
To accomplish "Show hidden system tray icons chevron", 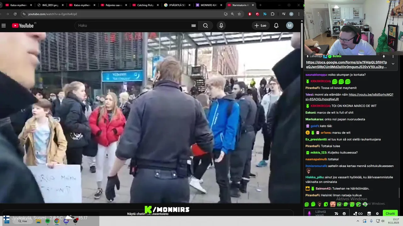I will [358, 221].
